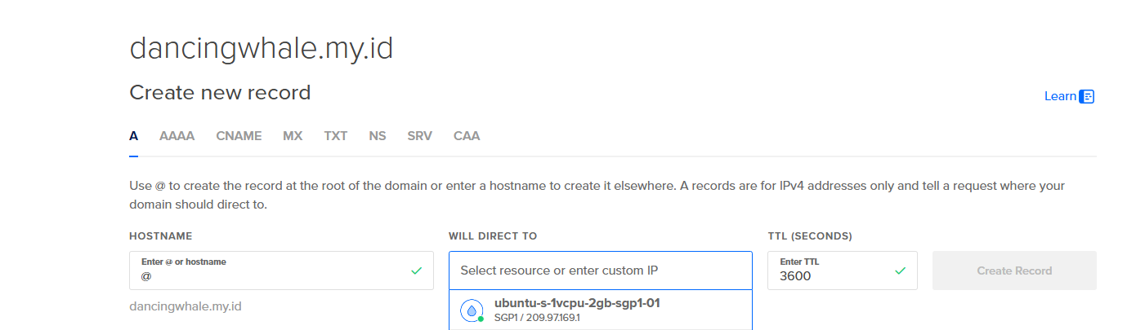This screenshot has width=1136, height=330.
Task: Switch to the MX record tab
Action: (x=293, y=136)
